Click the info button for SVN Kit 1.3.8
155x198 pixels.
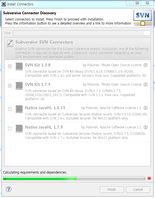[146, 65]
